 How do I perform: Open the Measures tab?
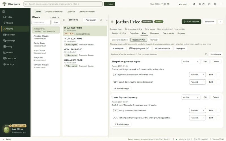point(155,33)
